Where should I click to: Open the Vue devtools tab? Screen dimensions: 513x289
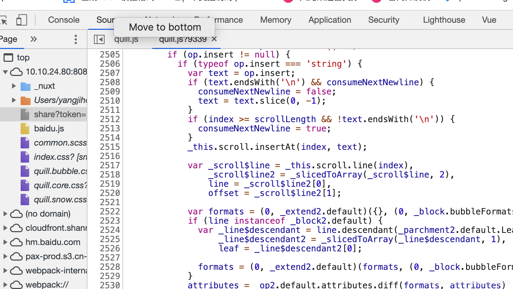[489, 20]
